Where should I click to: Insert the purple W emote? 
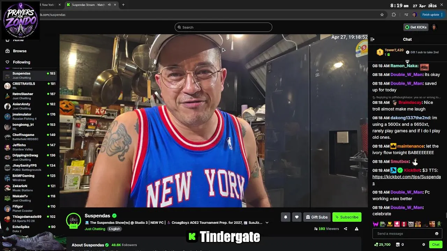coord(376,224)
